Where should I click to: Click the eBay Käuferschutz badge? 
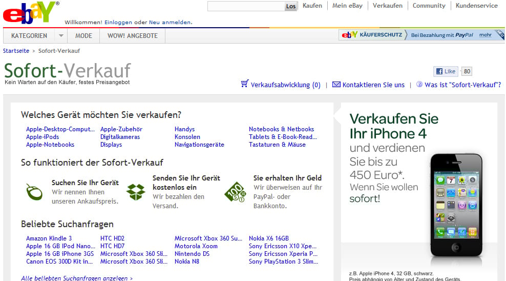(372, 34)
